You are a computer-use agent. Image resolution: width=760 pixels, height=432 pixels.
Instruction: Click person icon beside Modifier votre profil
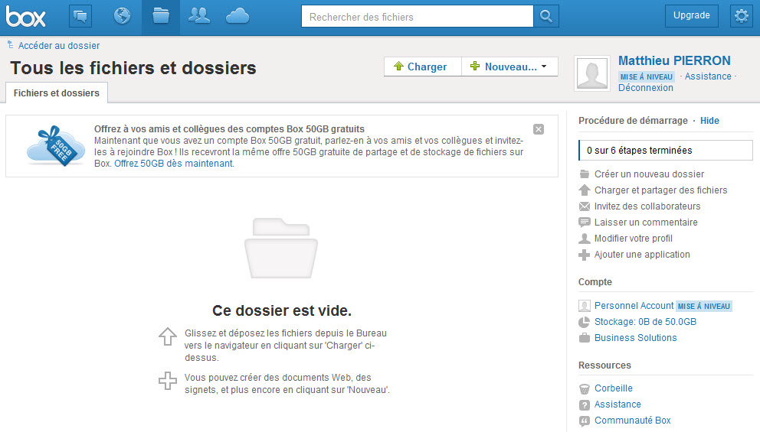click(x=585, y=239)
